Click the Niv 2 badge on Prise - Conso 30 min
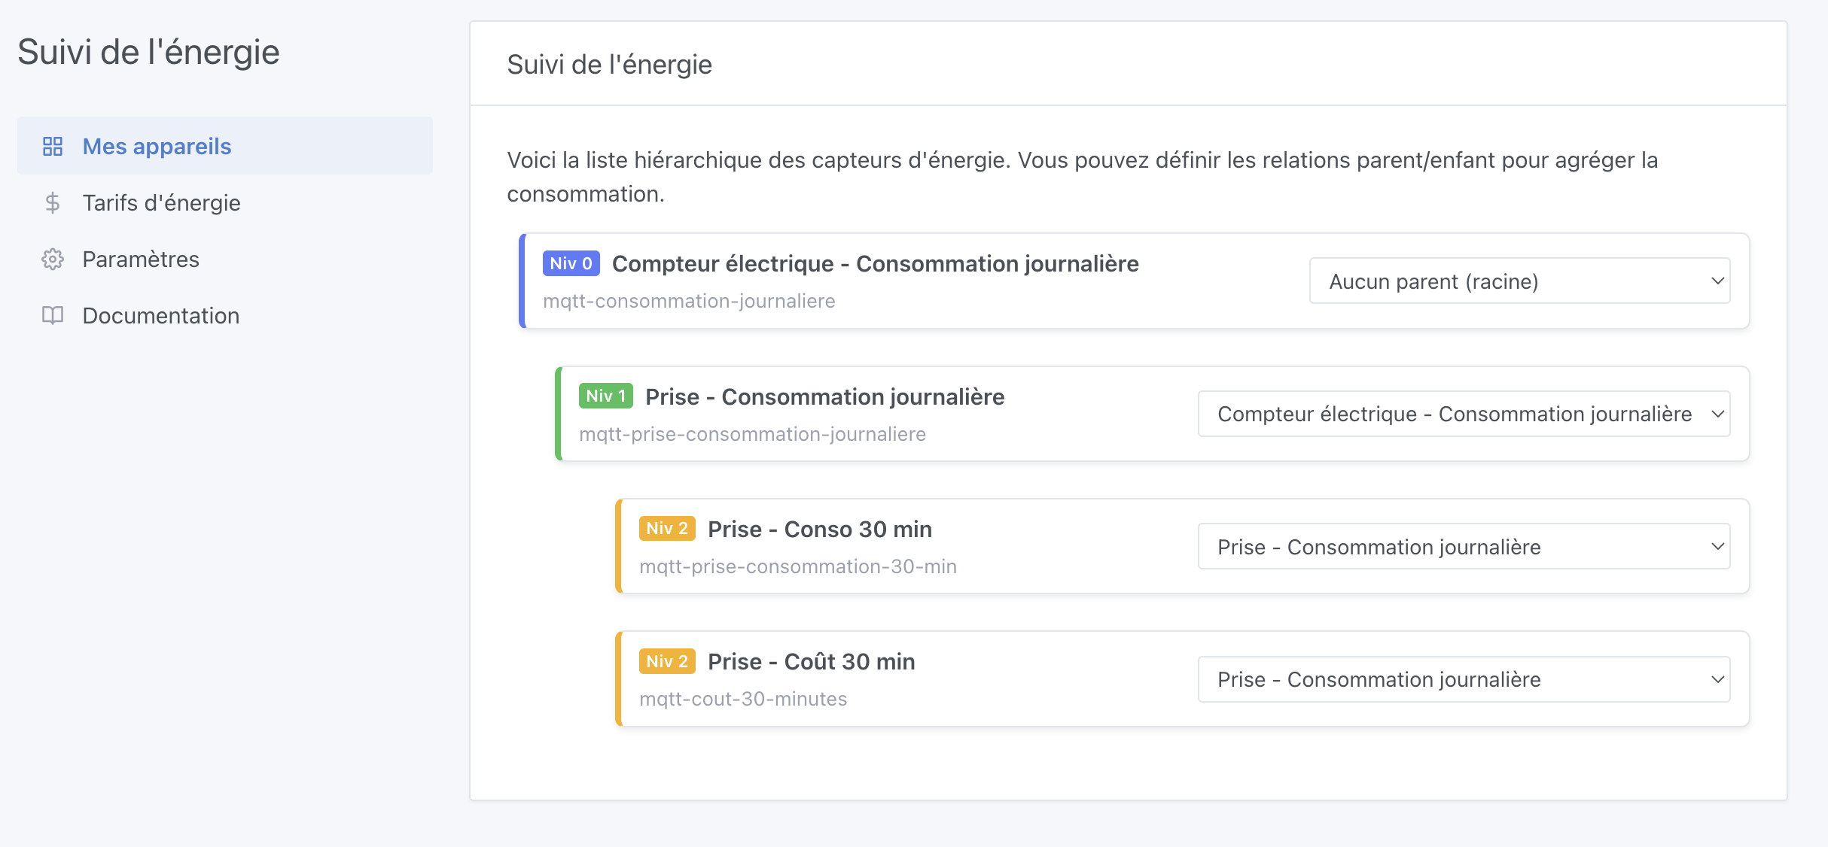1828x847 pixels. [x=667, y=528]
